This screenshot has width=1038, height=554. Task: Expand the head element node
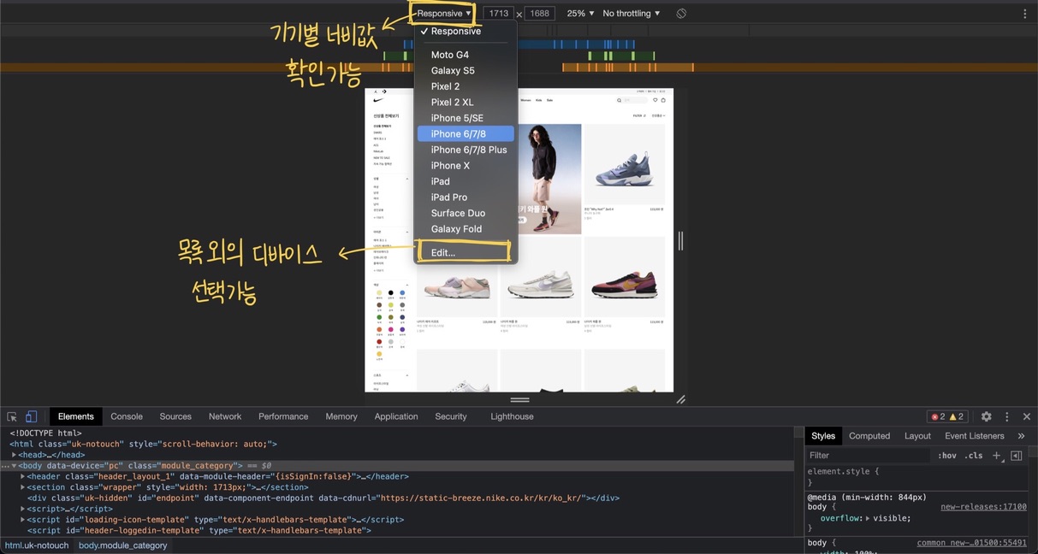click(15, 456)
